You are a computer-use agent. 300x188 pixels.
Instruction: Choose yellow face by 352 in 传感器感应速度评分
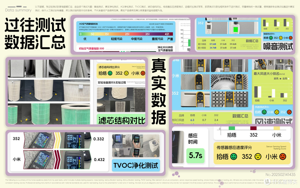pos(258,157)
